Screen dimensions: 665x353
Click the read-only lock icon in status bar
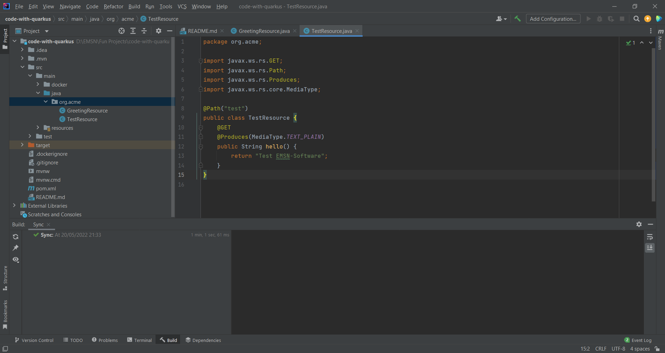coord(657,349)
